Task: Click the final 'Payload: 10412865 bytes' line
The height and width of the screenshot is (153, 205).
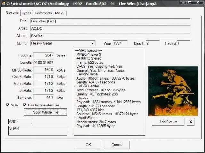Action: [96, 126]
